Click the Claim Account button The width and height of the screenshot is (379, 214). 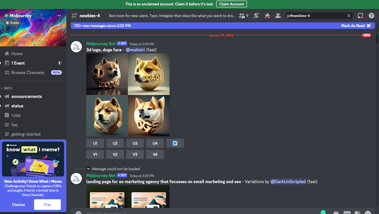232,4
